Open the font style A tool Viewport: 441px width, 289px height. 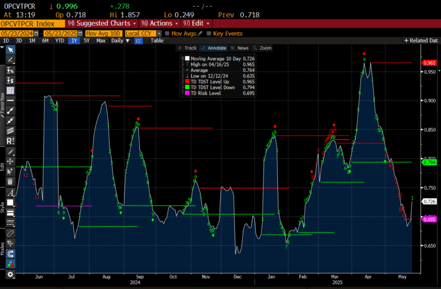[x=10, y=193]
